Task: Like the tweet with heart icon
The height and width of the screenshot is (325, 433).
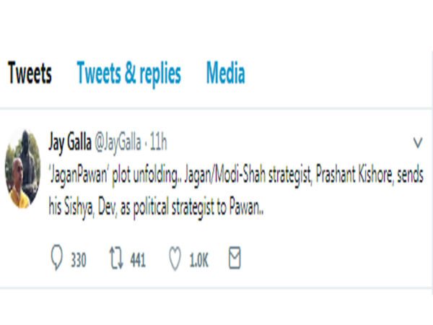Action: pyautogui.click(x=175, y=259)
